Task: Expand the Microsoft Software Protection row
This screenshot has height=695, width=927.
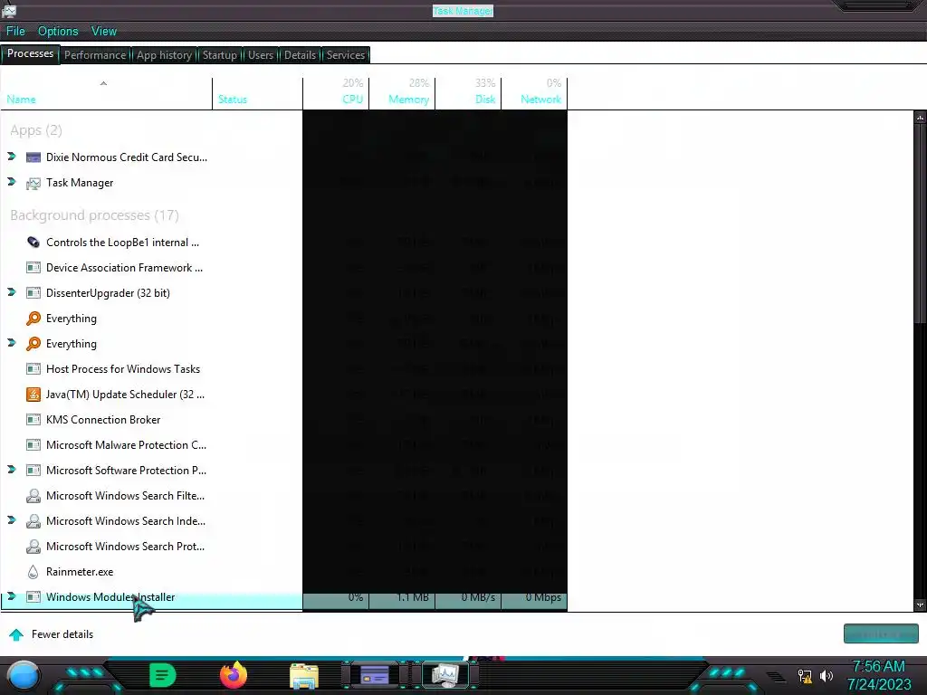Action: click(12, 470)
